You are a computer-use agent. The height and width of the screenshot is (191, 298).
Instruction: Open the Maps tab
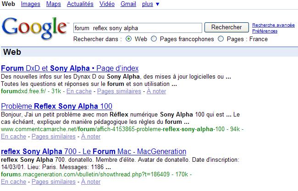53,4
